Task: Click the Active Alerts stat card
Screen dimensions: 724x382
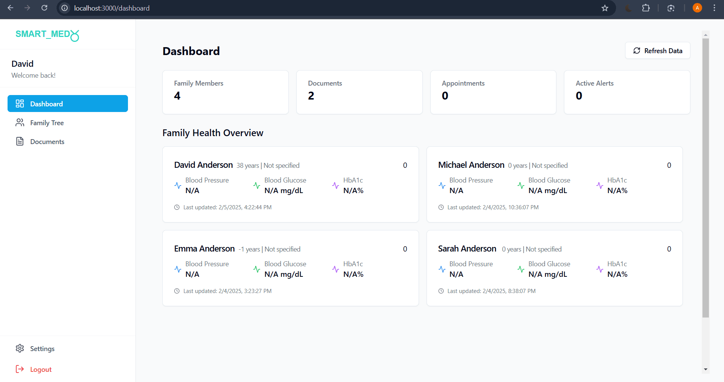Action: coord(627,92)
